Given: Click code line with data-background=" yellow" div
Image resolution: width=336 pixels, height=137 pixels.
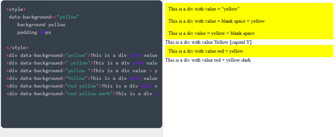Looking at the screenshot, I should click(82, 63).
